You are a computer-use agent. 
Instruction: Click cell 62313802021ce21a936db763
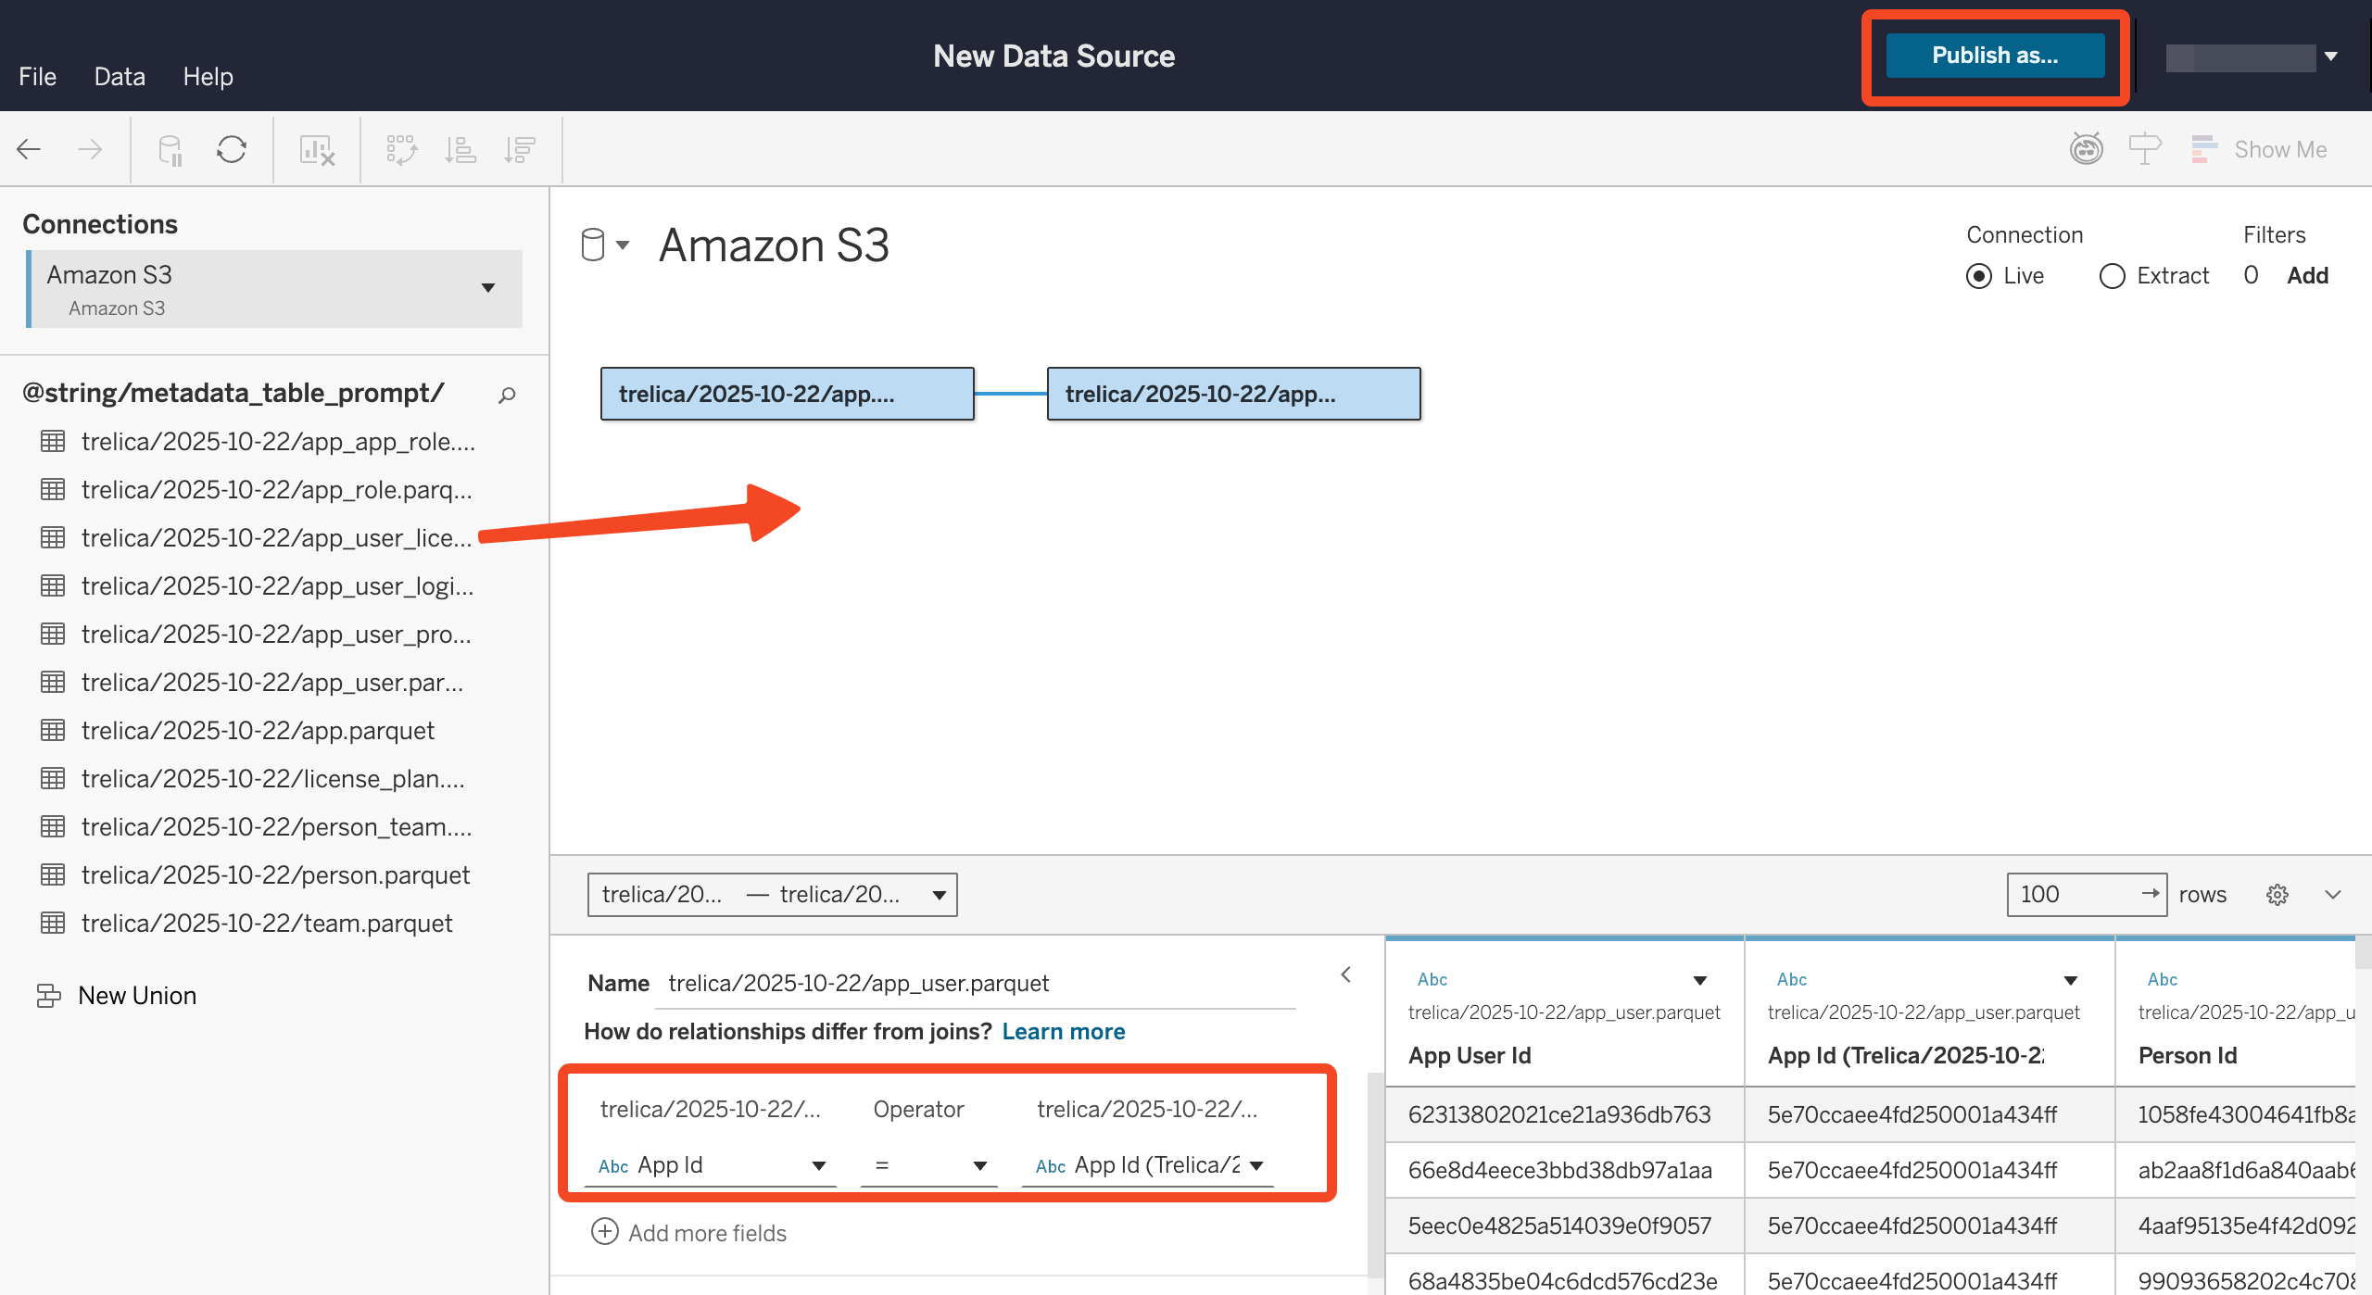(x=1565, y=1114)
